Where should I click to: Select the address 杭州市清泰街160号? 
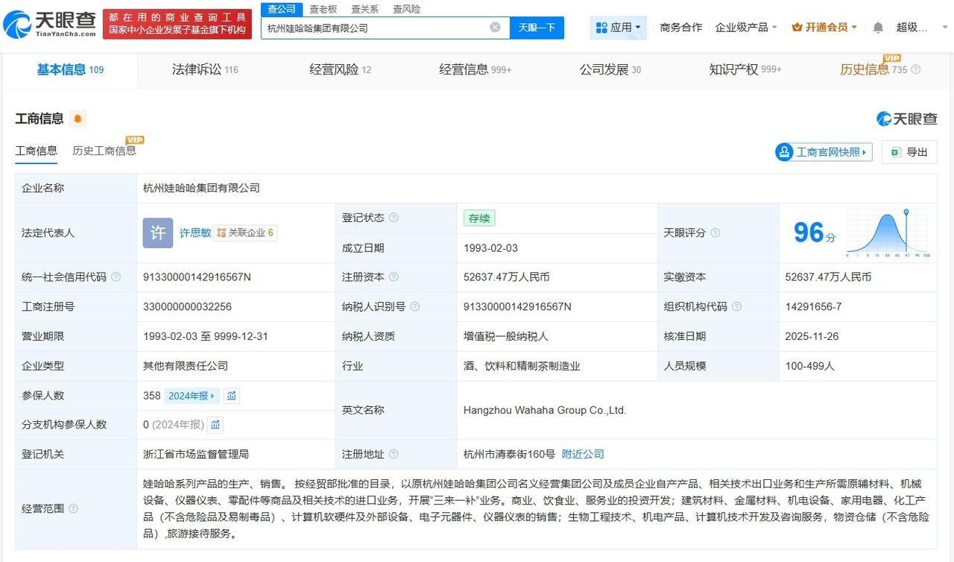[509, 454]
